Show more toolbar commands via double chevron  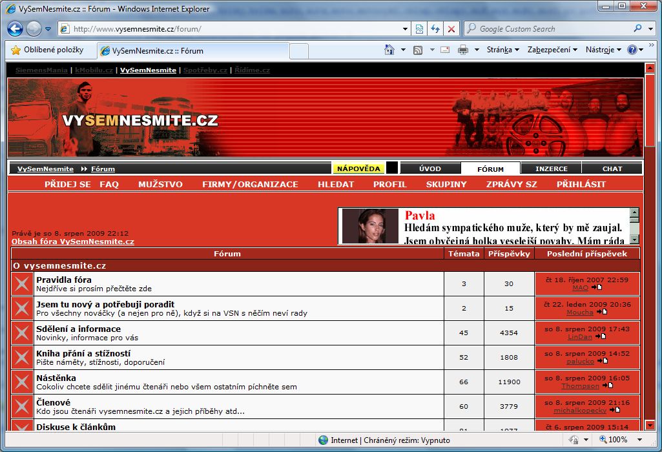pos(652,45)
